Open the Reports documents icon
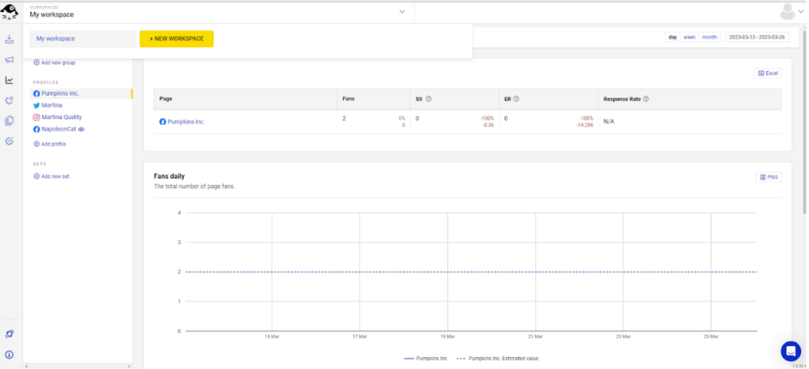Screen dimensions: 809x369 click(9, 121)
